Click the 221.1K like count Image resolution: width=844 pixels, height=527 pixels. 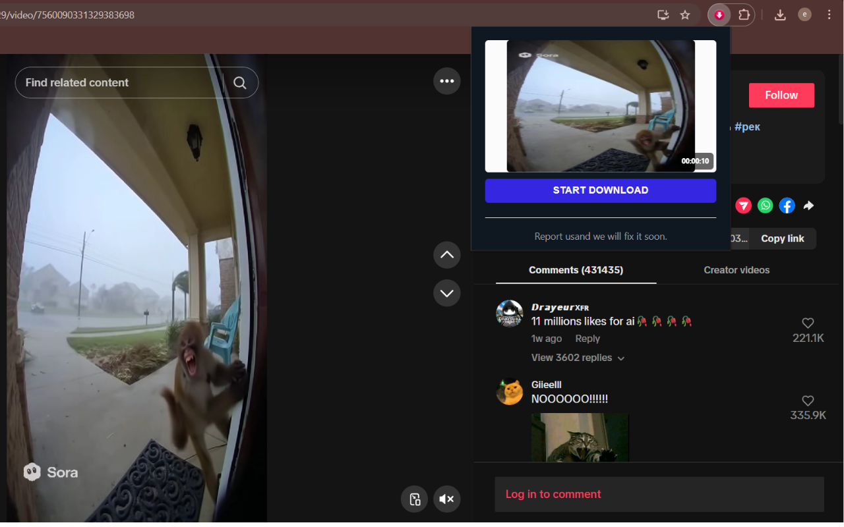pyautogui.click(x=808, y=338)
